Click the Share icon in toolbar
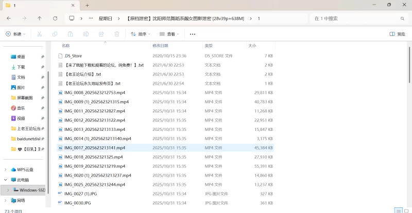This screenshot has height=213, width=412. (101, 34)
